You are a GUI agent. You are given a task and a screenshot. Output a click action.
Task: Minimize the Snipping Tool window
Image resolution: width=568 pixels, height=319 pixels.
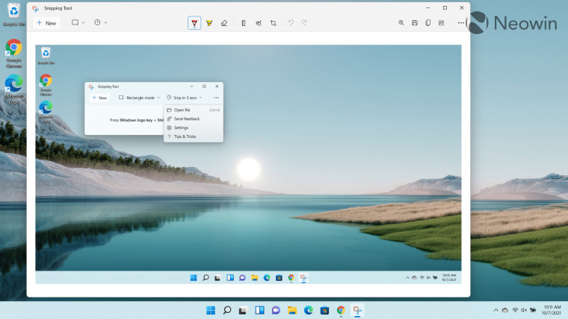coord(428,7)
